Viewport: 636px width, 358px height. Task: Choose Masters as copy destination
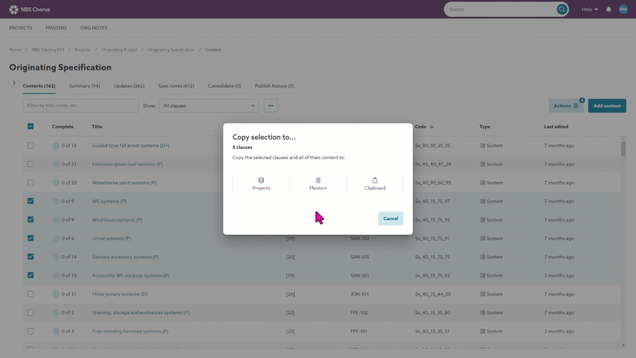[x=318, y=184]
